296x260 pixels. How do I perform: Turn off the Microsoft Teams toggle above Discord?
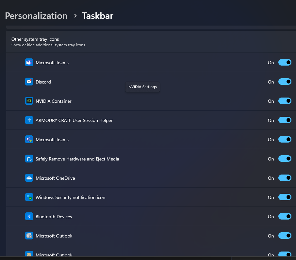[285, 62]
